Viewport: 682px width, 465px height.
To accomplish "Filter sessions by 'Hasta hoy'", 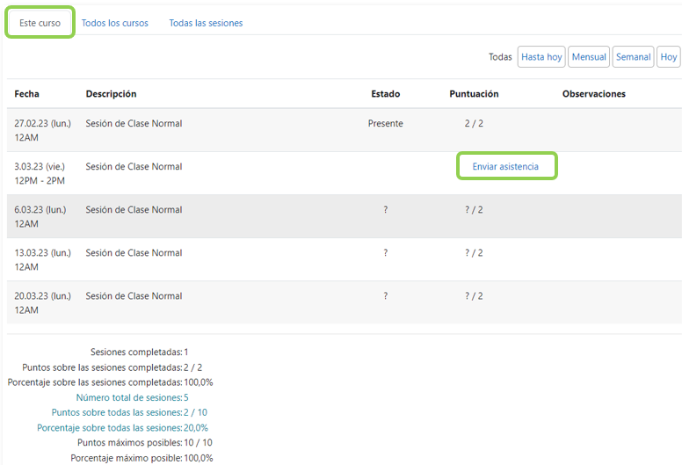I will tap(541, 57).
